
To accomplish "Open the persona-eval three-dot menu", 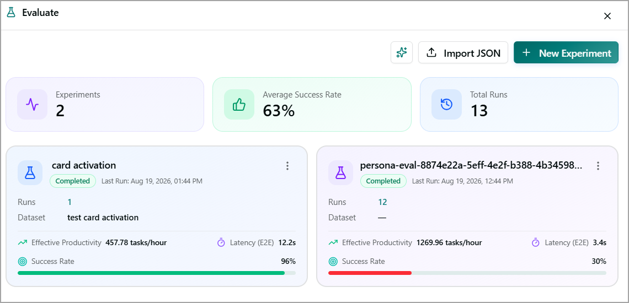I will coord(598,166).
